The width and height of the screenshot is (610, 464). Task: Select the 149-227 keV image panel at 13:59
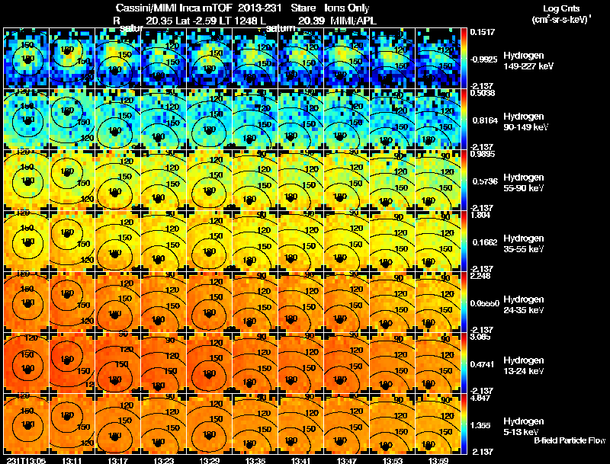[x=438, y=58]
